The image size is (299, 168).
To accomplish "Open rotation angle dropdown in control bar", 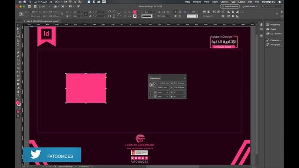I will 104,12.
